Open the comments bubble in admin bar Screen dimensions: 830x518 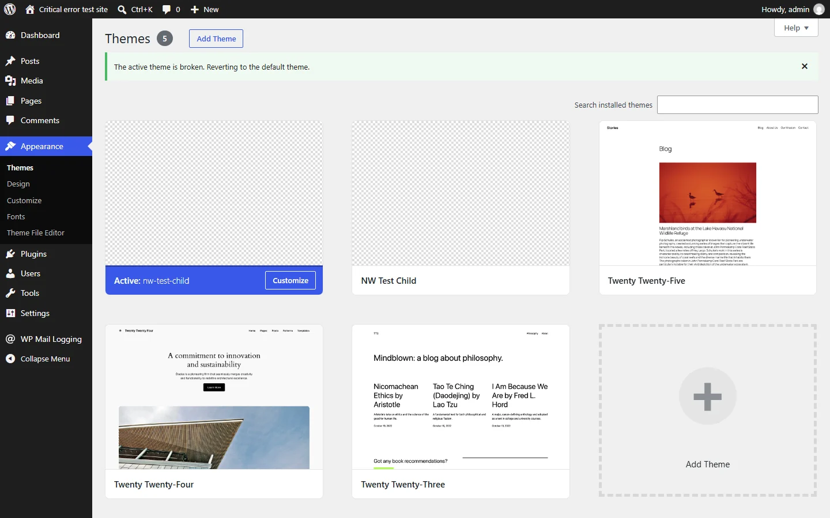click(x=171, y=9)
